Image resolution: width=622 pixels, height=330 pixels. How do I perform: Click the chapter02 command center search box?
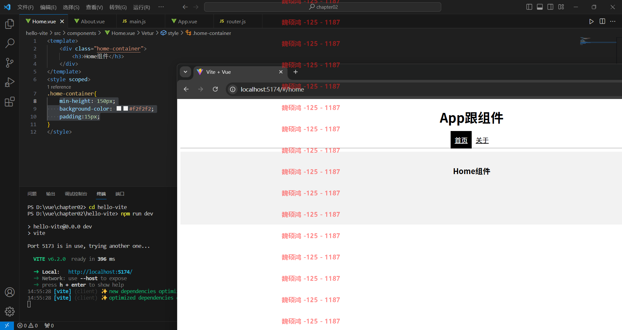pyautogui.click(x=323, y=7)
